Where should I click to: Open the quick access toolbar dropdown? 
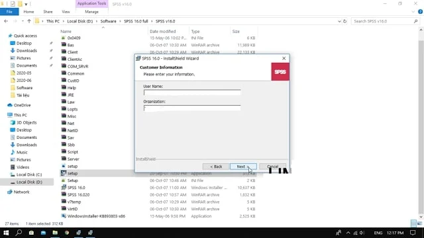(x=26, y=4)
